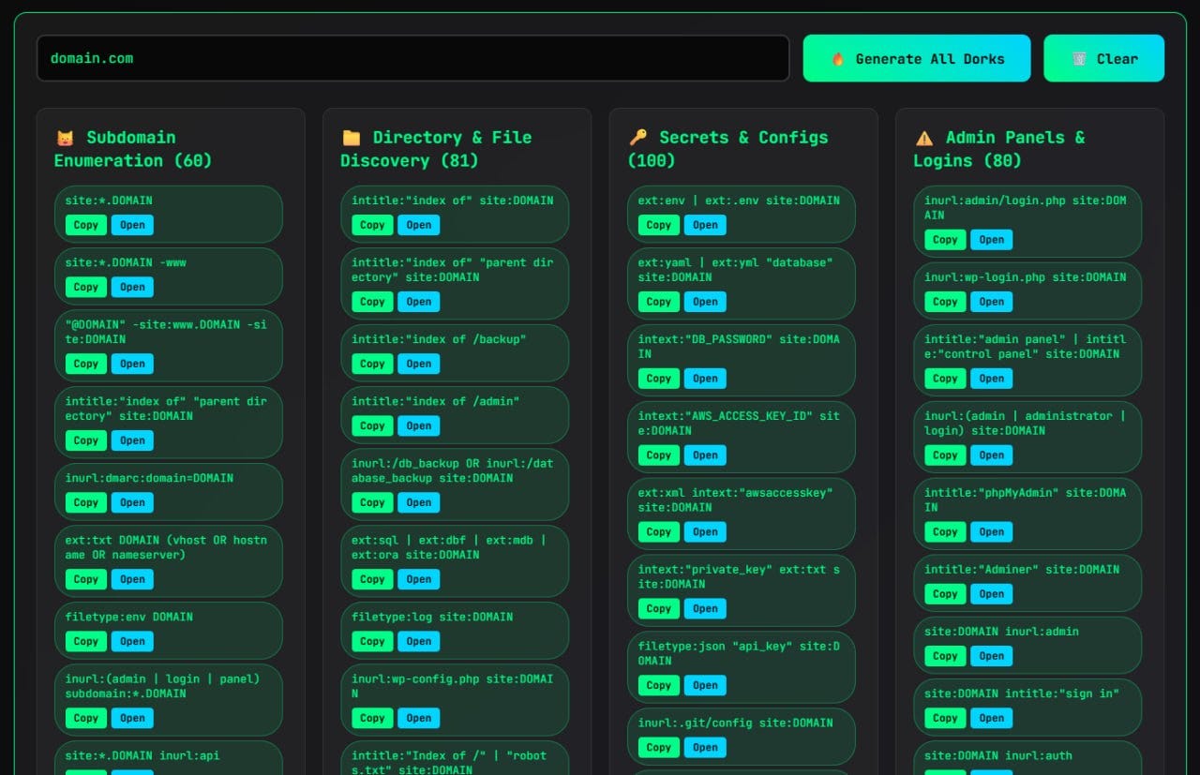
Task: Open the inurl:admin/login.php dork
Action: pos(992,240)
